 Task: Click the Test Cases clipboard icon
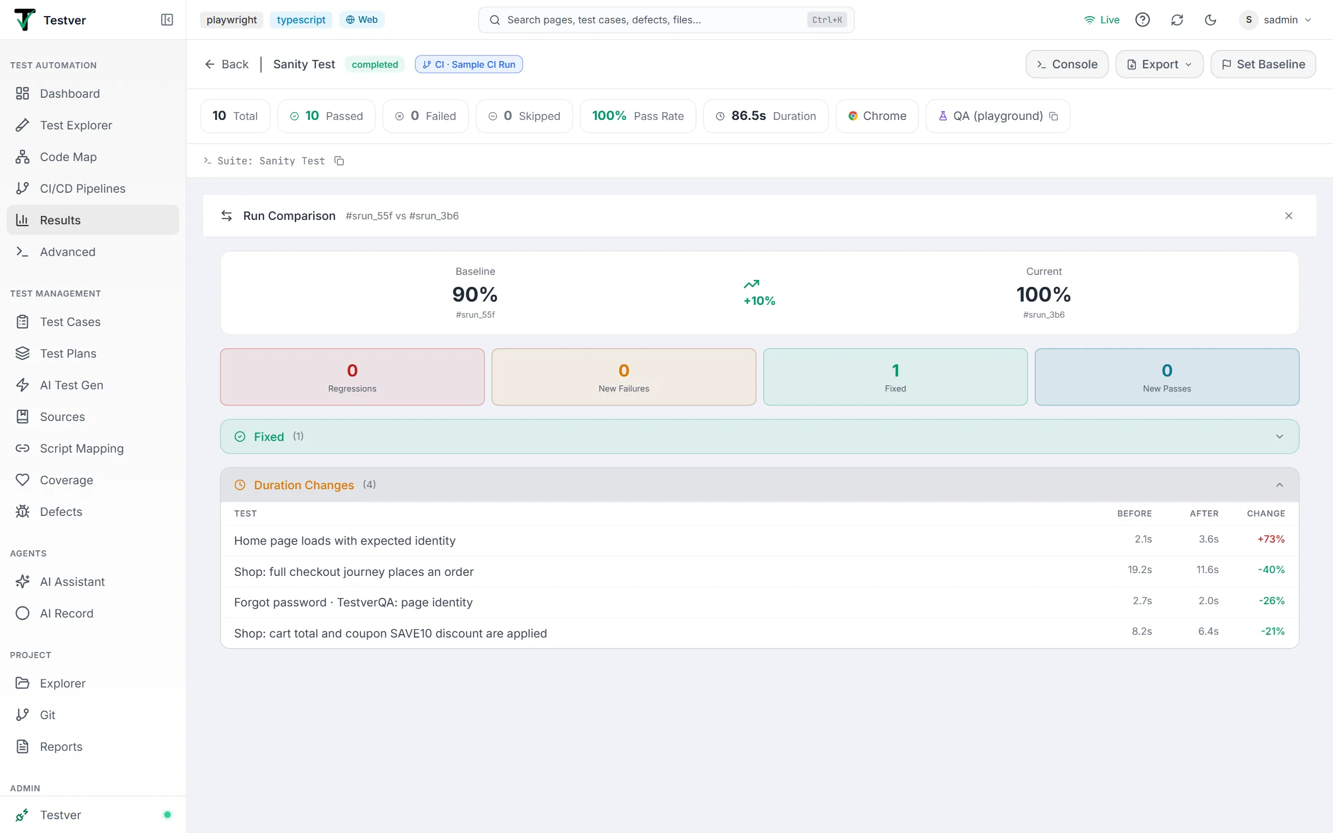[x=22, y=322]
